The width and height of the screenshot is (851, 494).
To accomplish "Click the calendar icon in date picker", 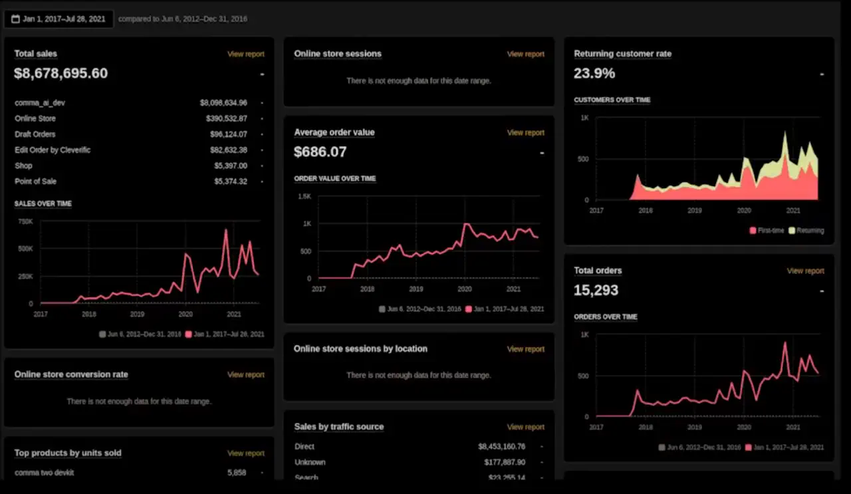I will coord(15,19).
